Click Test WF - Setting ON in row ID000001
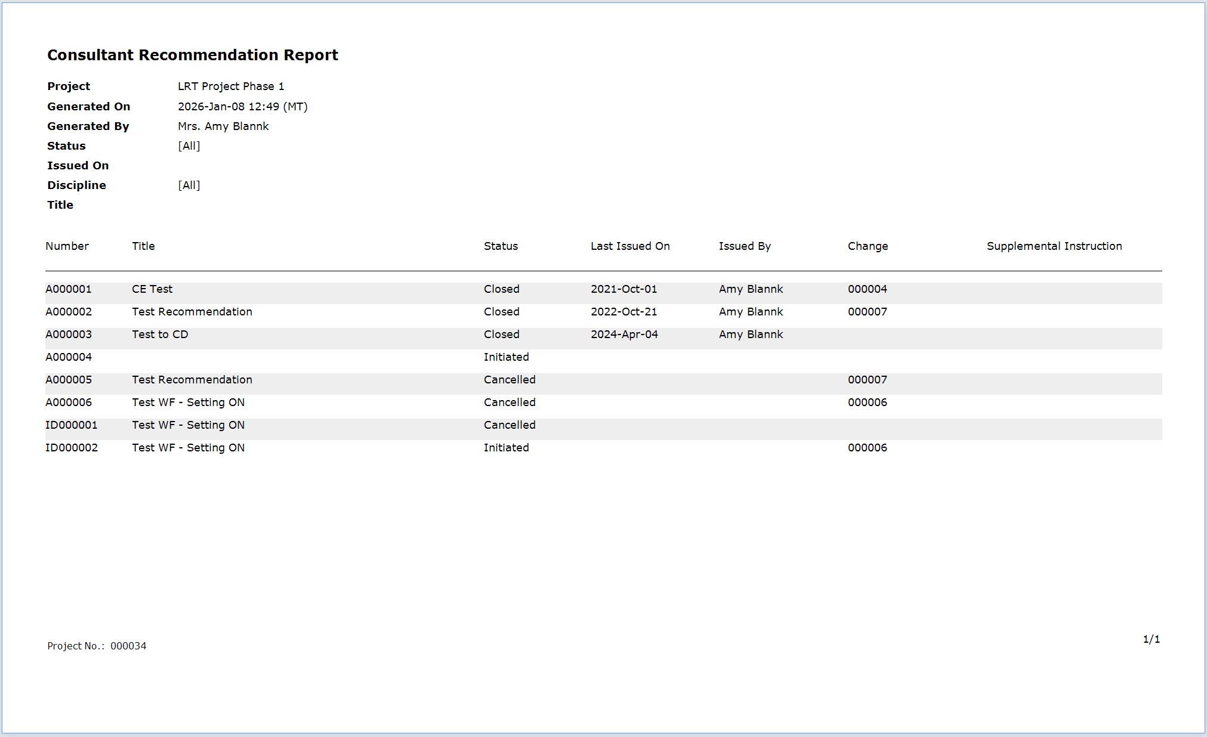Image resolution: width=1207 pixels, height=737 pixels. [189, 425]
